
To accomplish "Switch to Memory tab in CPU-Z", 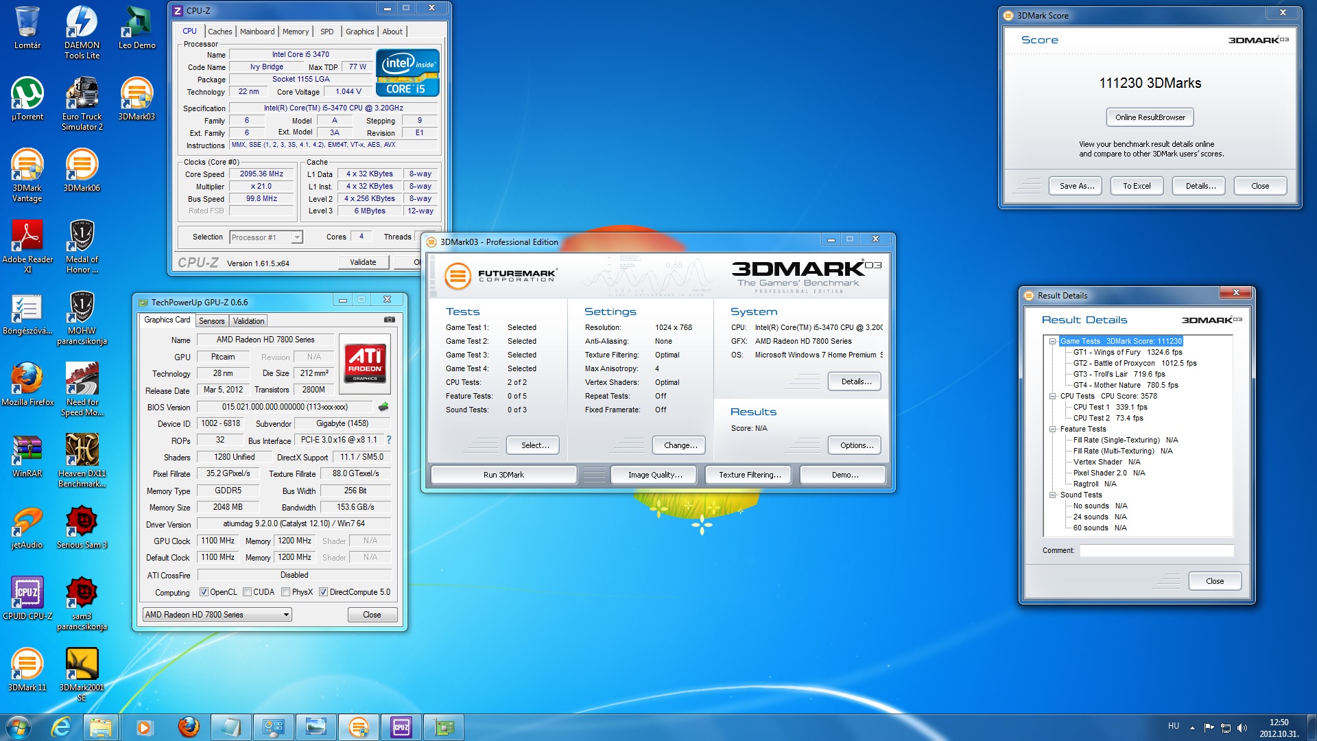I will (296, 32).
